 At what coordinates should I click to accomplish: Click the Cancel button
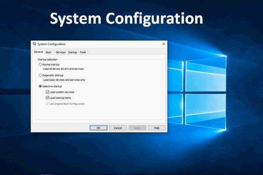118,128
